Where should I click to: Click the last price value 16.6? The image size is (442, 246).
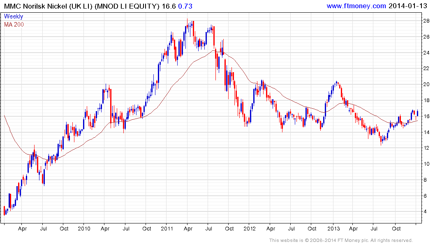(x=169, y=6)
